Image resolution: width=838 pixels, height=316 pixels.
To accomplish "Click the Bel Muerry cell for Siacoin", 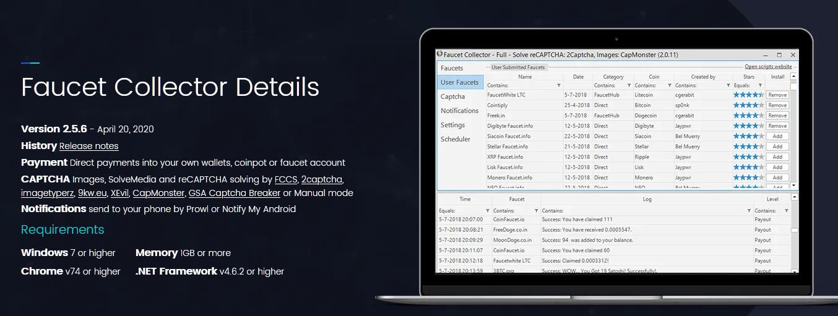I will [x=688, y=137].
